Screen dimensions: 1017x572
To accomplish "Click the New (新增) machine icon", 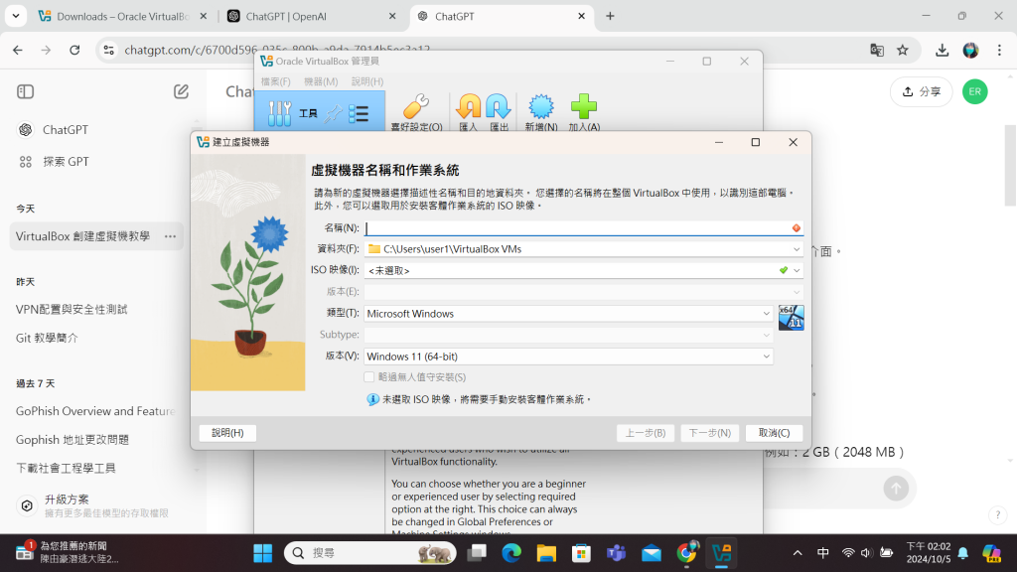I will [541, 112].
